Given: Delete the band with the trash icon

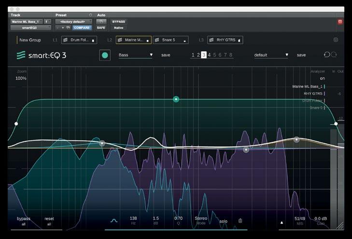Looking at the screenshot, I should tap(240, 221).
